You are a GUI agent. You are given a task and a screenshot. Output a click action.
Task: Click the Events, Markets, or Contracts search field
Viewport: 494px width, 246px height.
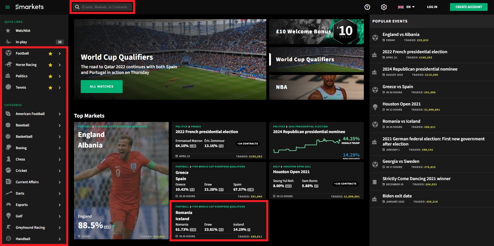pos(102,7)
